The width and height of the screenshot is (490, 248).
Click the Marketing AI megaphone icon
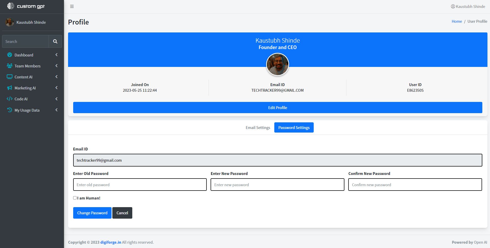[10, 88]
